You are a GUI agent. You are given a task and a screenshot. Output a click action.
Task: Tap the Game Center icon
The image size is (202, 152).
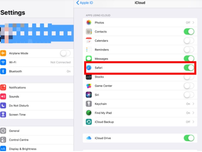click(x=89, y=86)
